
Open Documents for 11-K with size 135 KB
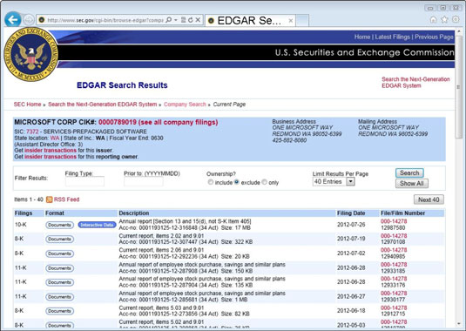point(60,282)
